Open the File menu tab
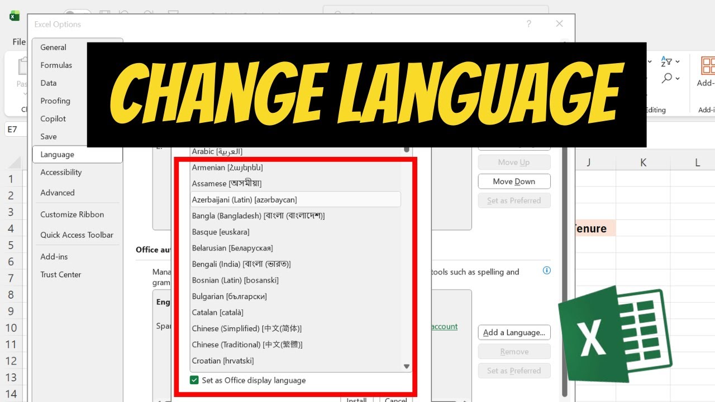This screenshot has width=715, height=402. (19, 42)
